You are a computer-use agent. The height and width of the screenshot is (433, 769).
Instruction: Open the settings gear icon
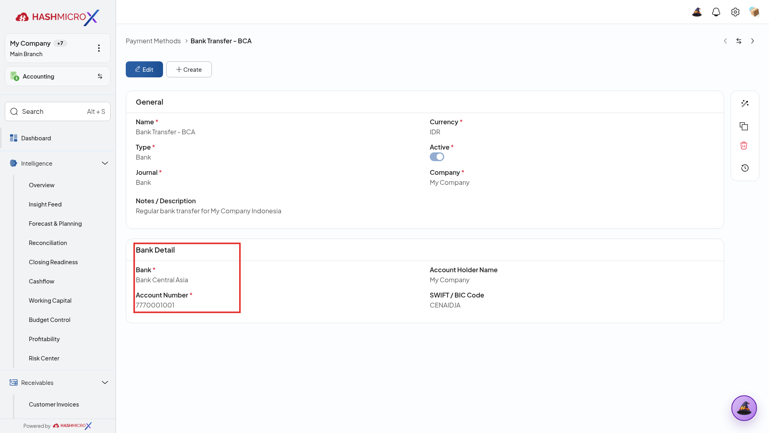tap(735, 12)
